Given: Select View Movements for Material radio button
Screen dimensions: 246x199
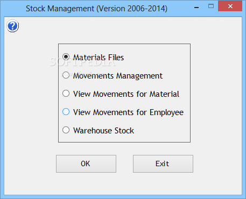Looking at the screenshot, I should [66, 94].
